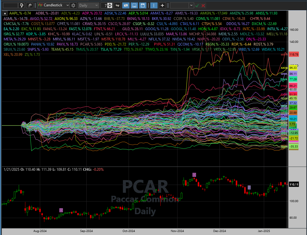Select the ZS, % 1.73 legend entry
307x235 pixels.
(32, 54)
